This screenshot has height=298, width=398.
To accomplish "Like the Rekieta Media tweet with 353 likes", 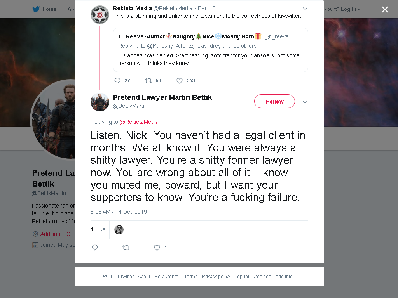I will click(180, 81).
